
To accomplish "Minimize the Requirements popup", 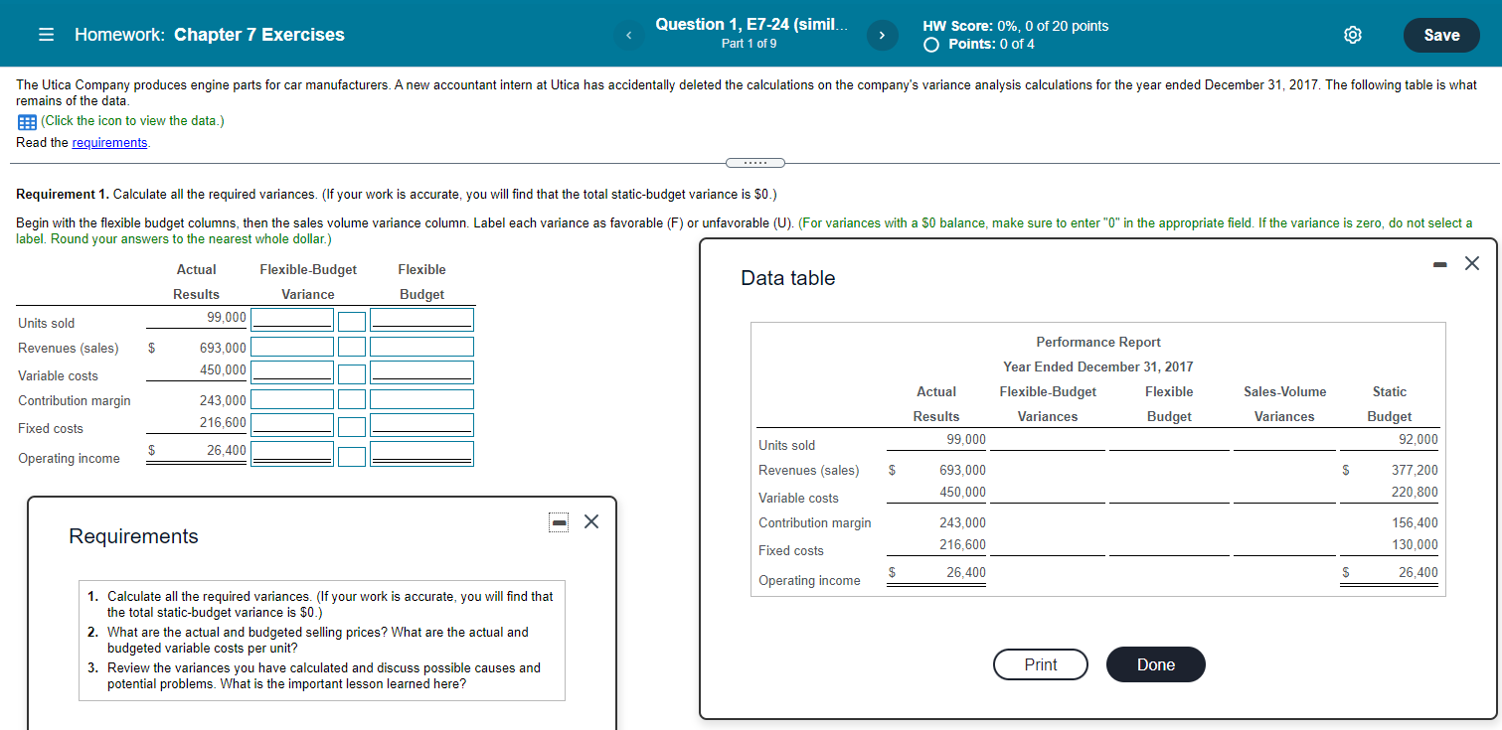I will (560, 521).
